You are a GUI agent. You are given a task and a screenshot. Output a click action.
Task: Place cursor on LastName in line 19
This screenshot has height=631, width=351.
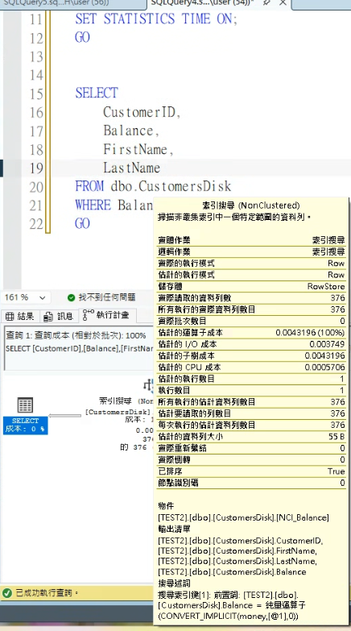tap(131, 168)
